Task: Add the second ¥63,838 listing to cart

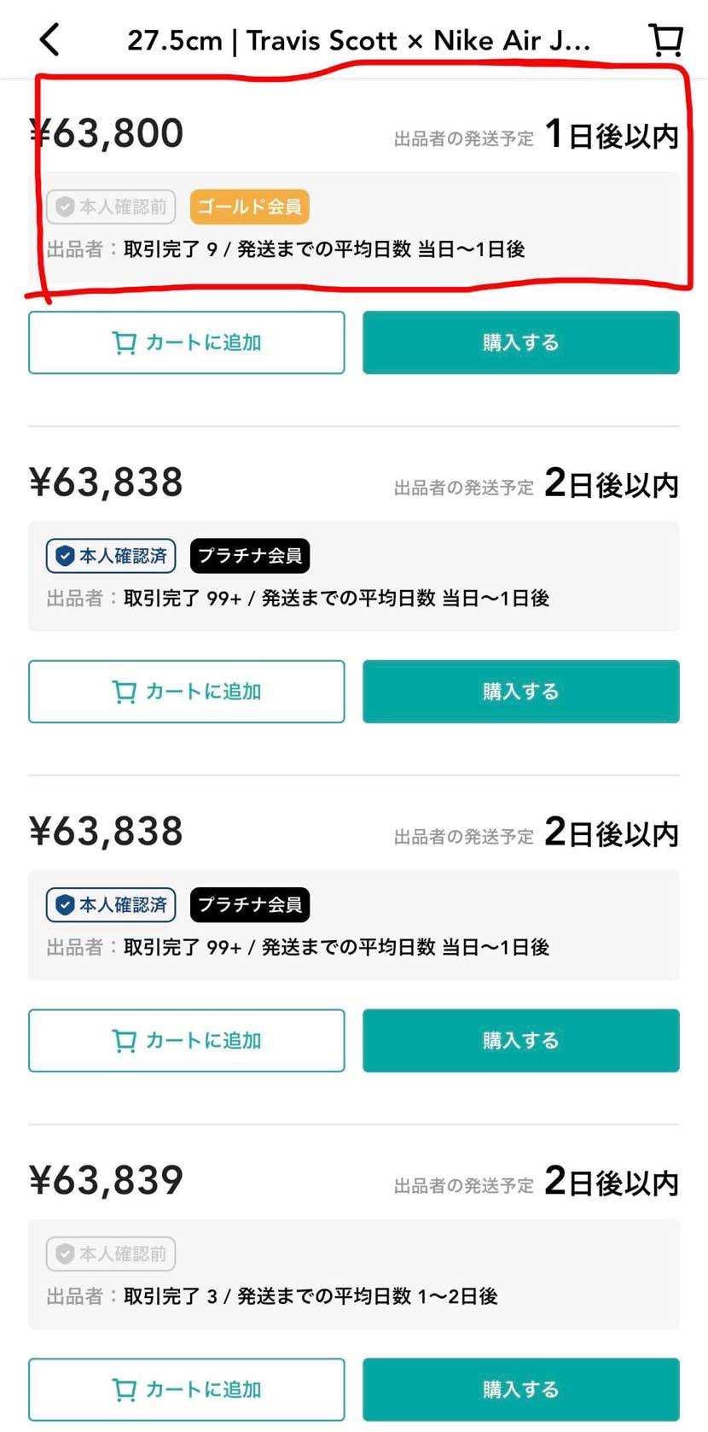Action: pos(187,1040)
